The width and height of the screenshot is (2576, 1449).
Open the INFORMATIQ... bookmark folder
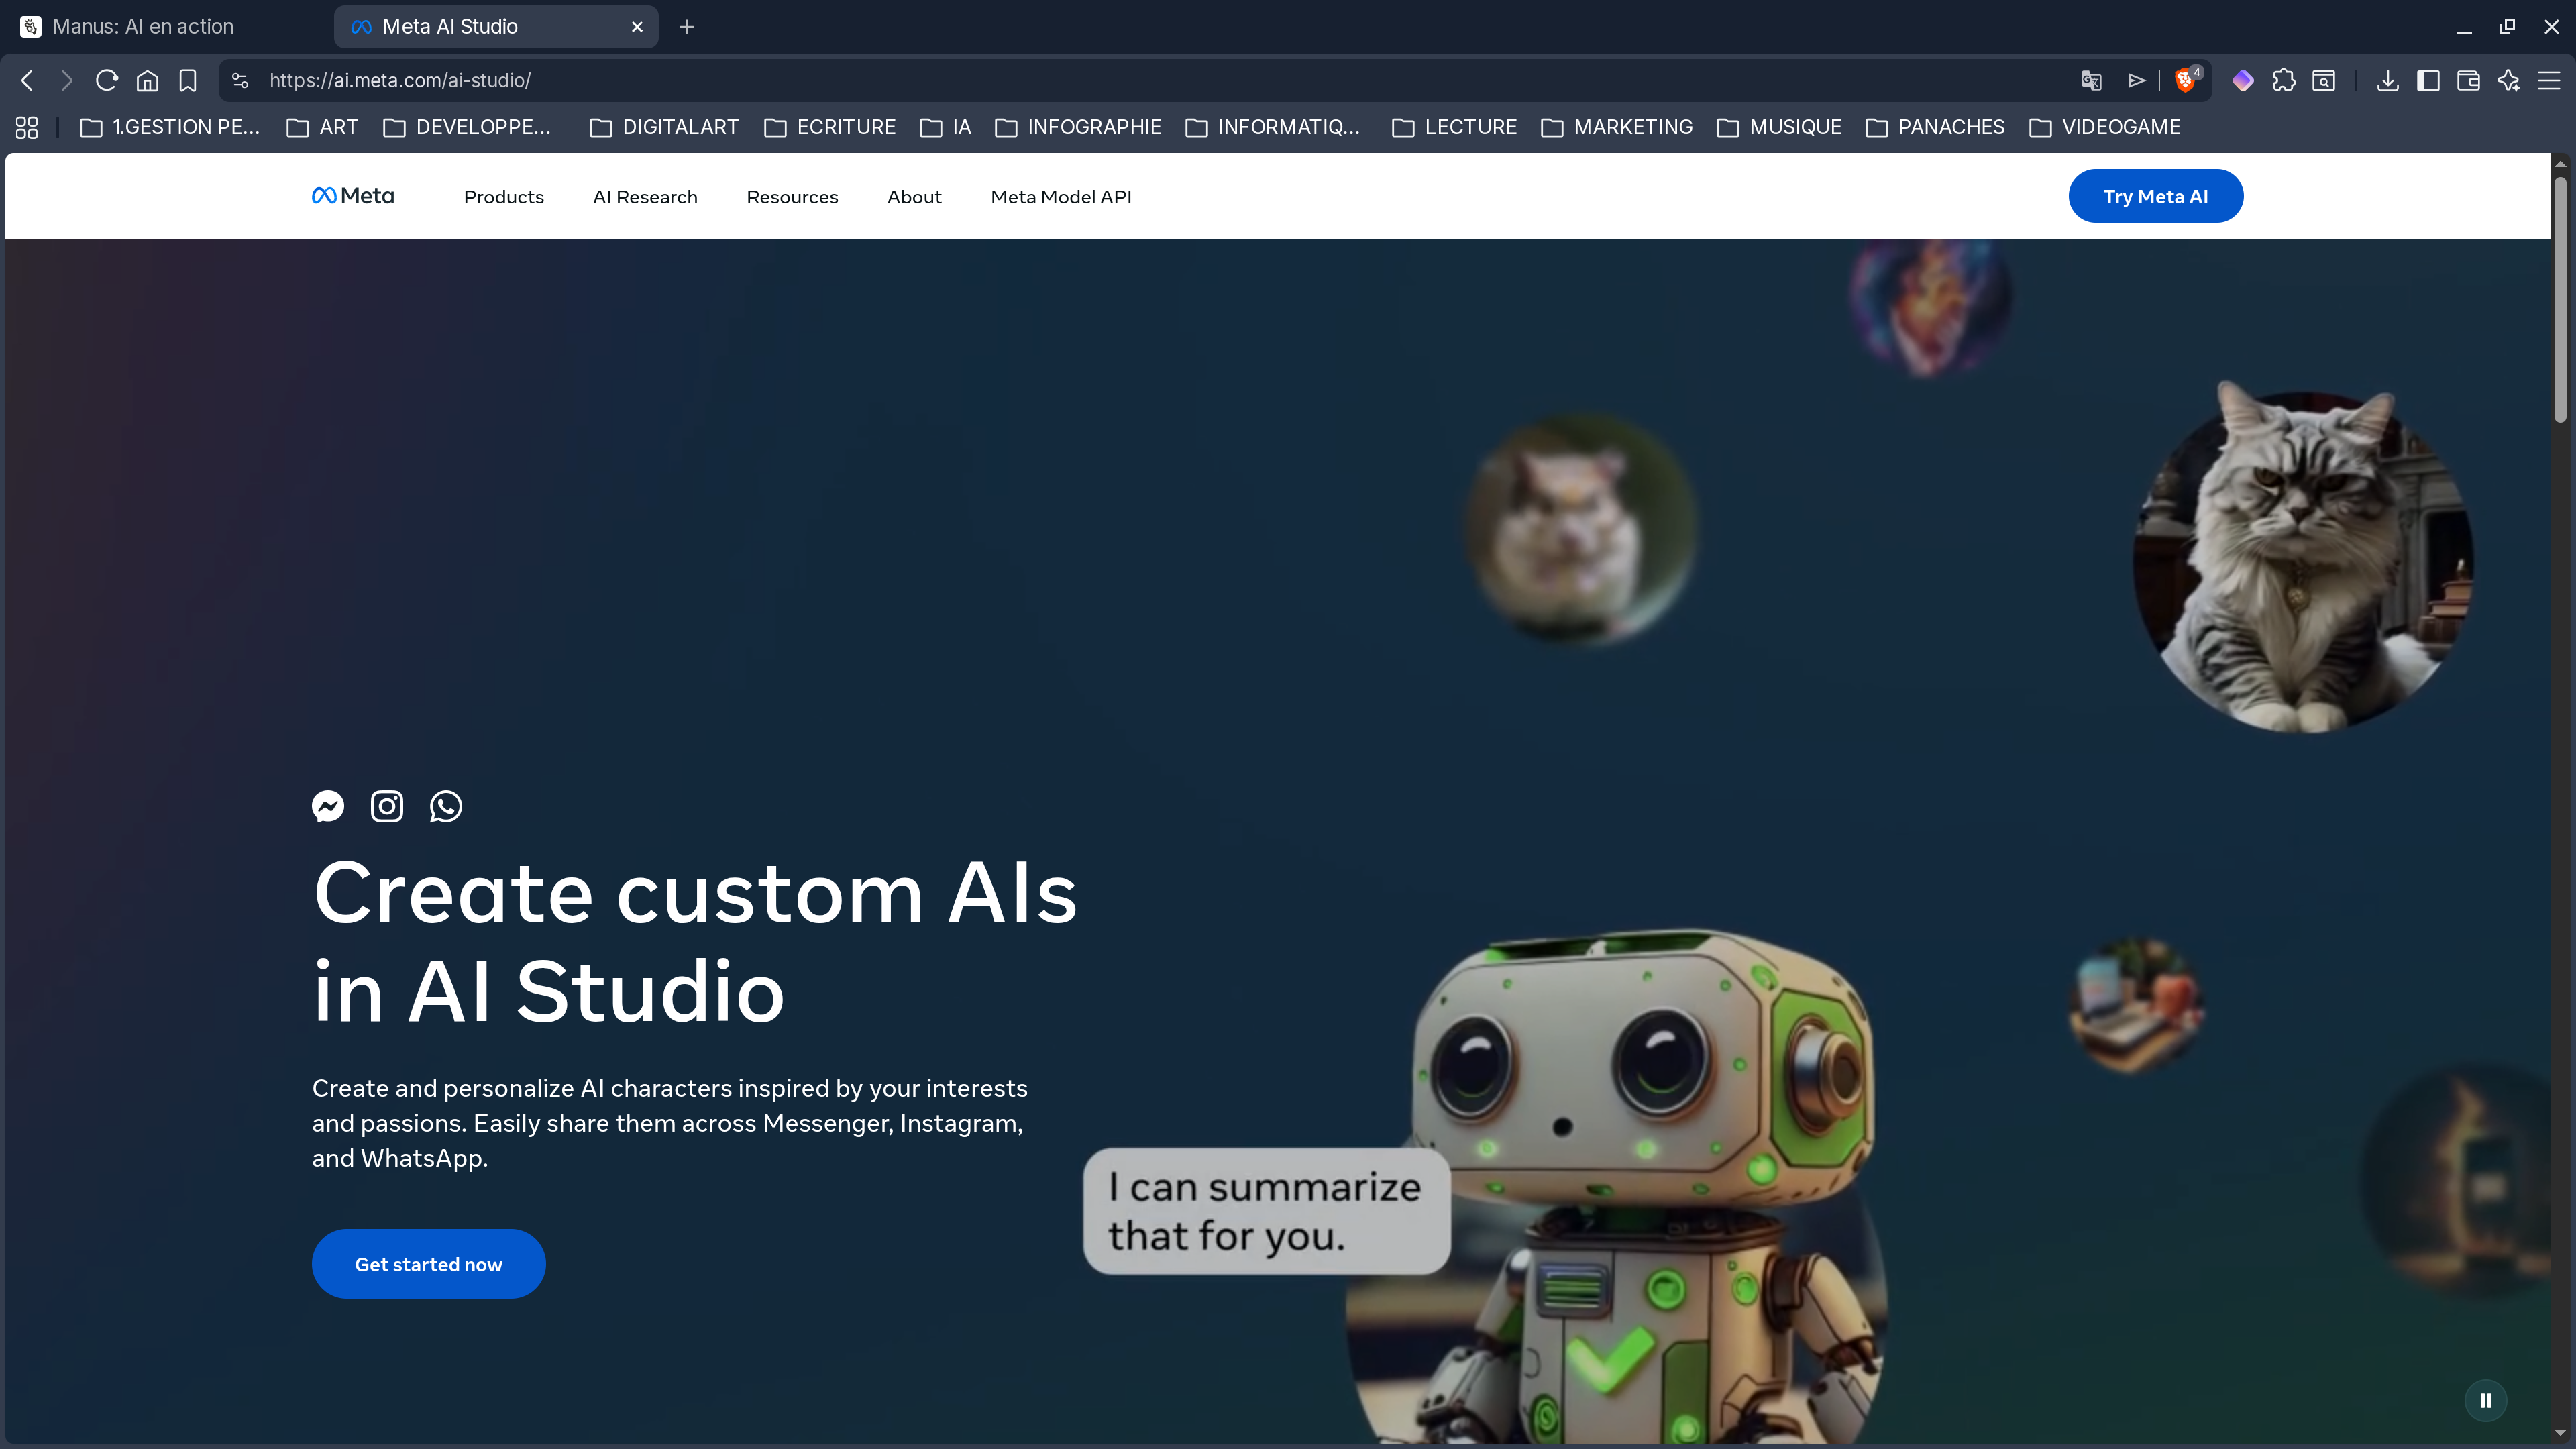pyautogui.click(x=1273, y=127)
